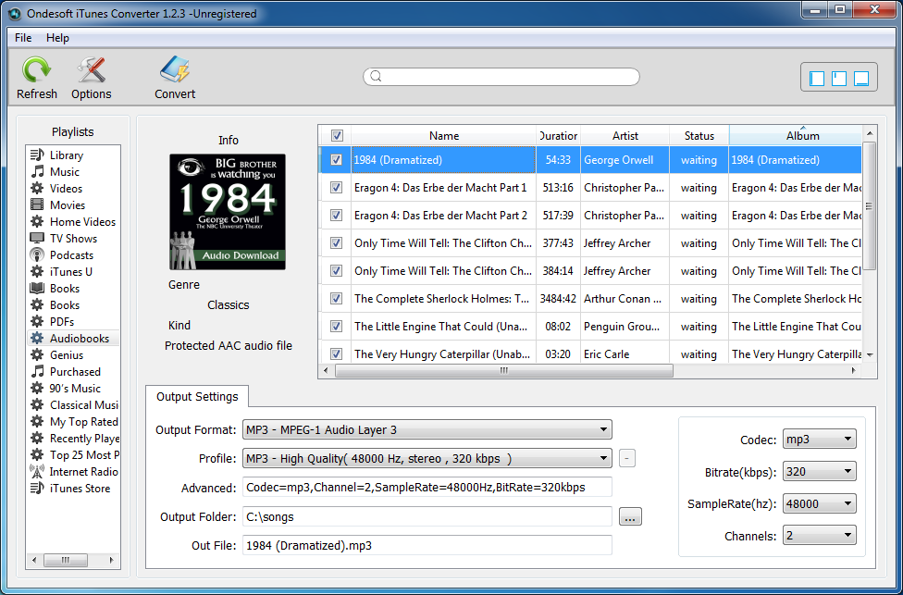
Task: Open the Output Format dropdown
Action: click(606, 429)
